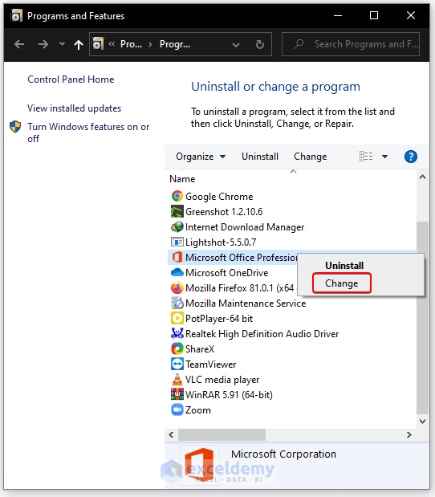
Task: Click the search magnifier icon
Action: [x=299, y=44]
